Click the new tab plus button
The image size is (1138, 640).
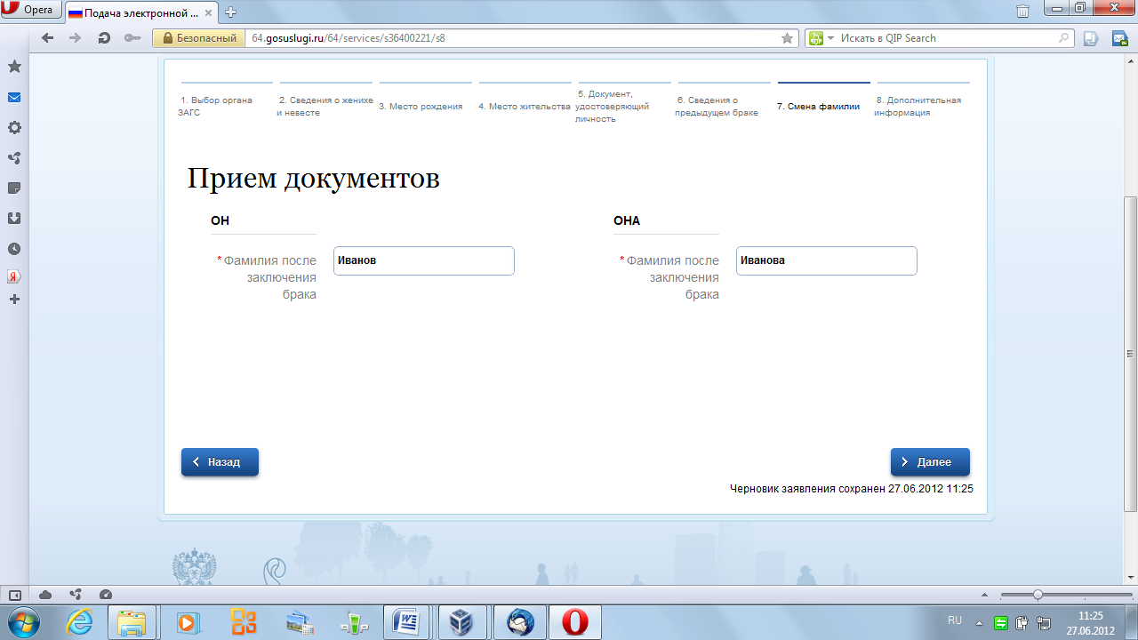(x=231, y=12)
